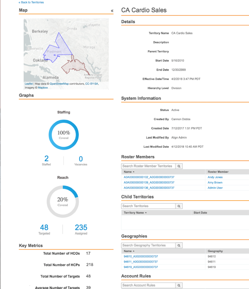Click the Leaflet attribution link
The image size is (249, 289).
click(29, 84)
